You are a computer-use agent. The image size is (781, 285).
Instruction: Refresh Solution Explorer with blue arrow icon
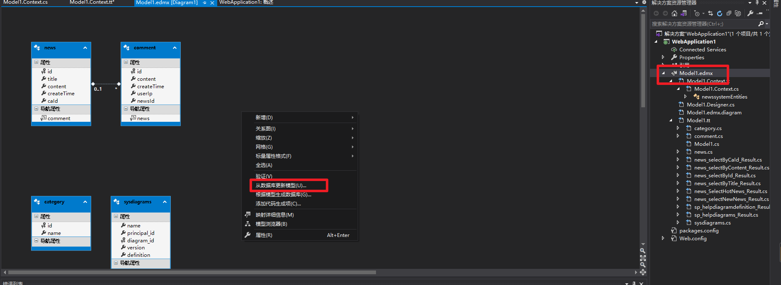pyautogui.click(x=720, y=13)
